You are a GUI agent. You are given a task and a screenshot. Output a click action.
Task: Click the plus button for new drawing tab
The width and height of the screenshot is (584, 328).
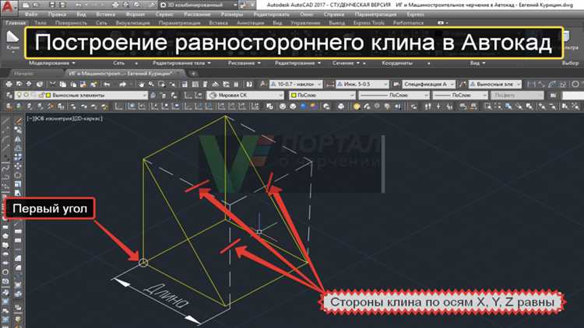(193, 74)
